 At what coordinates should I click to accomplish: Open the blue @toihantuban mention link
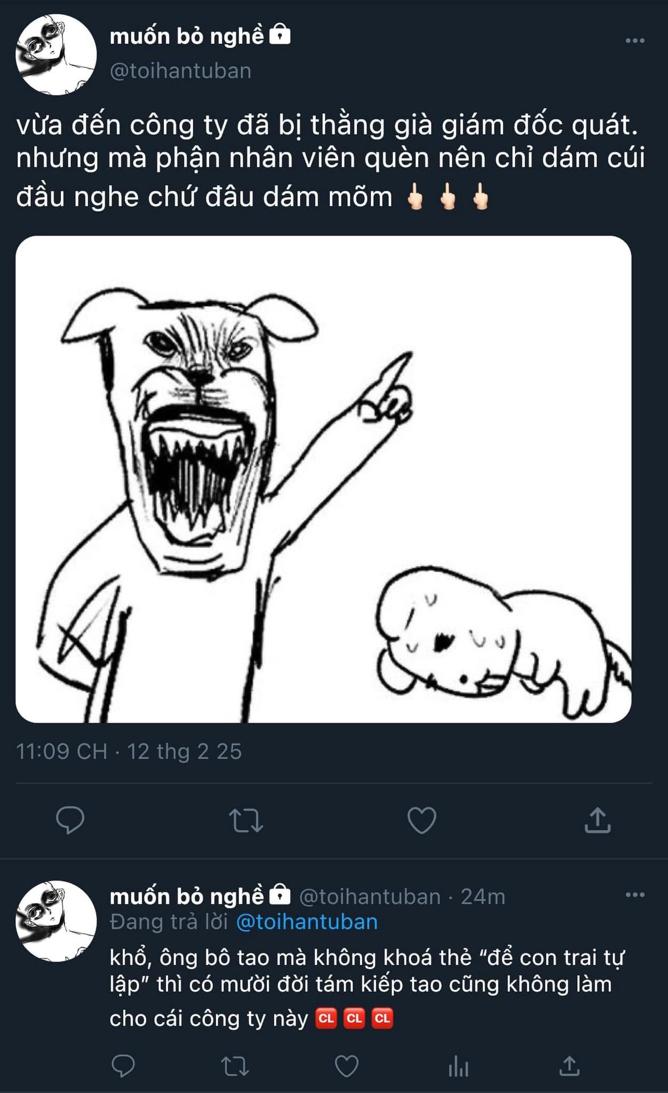pos(307,922)
